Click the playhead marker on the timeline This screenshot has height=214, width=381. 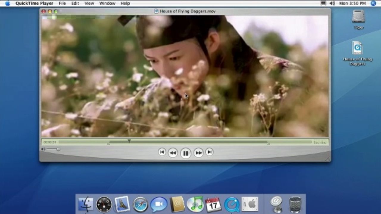click(129, 141)
